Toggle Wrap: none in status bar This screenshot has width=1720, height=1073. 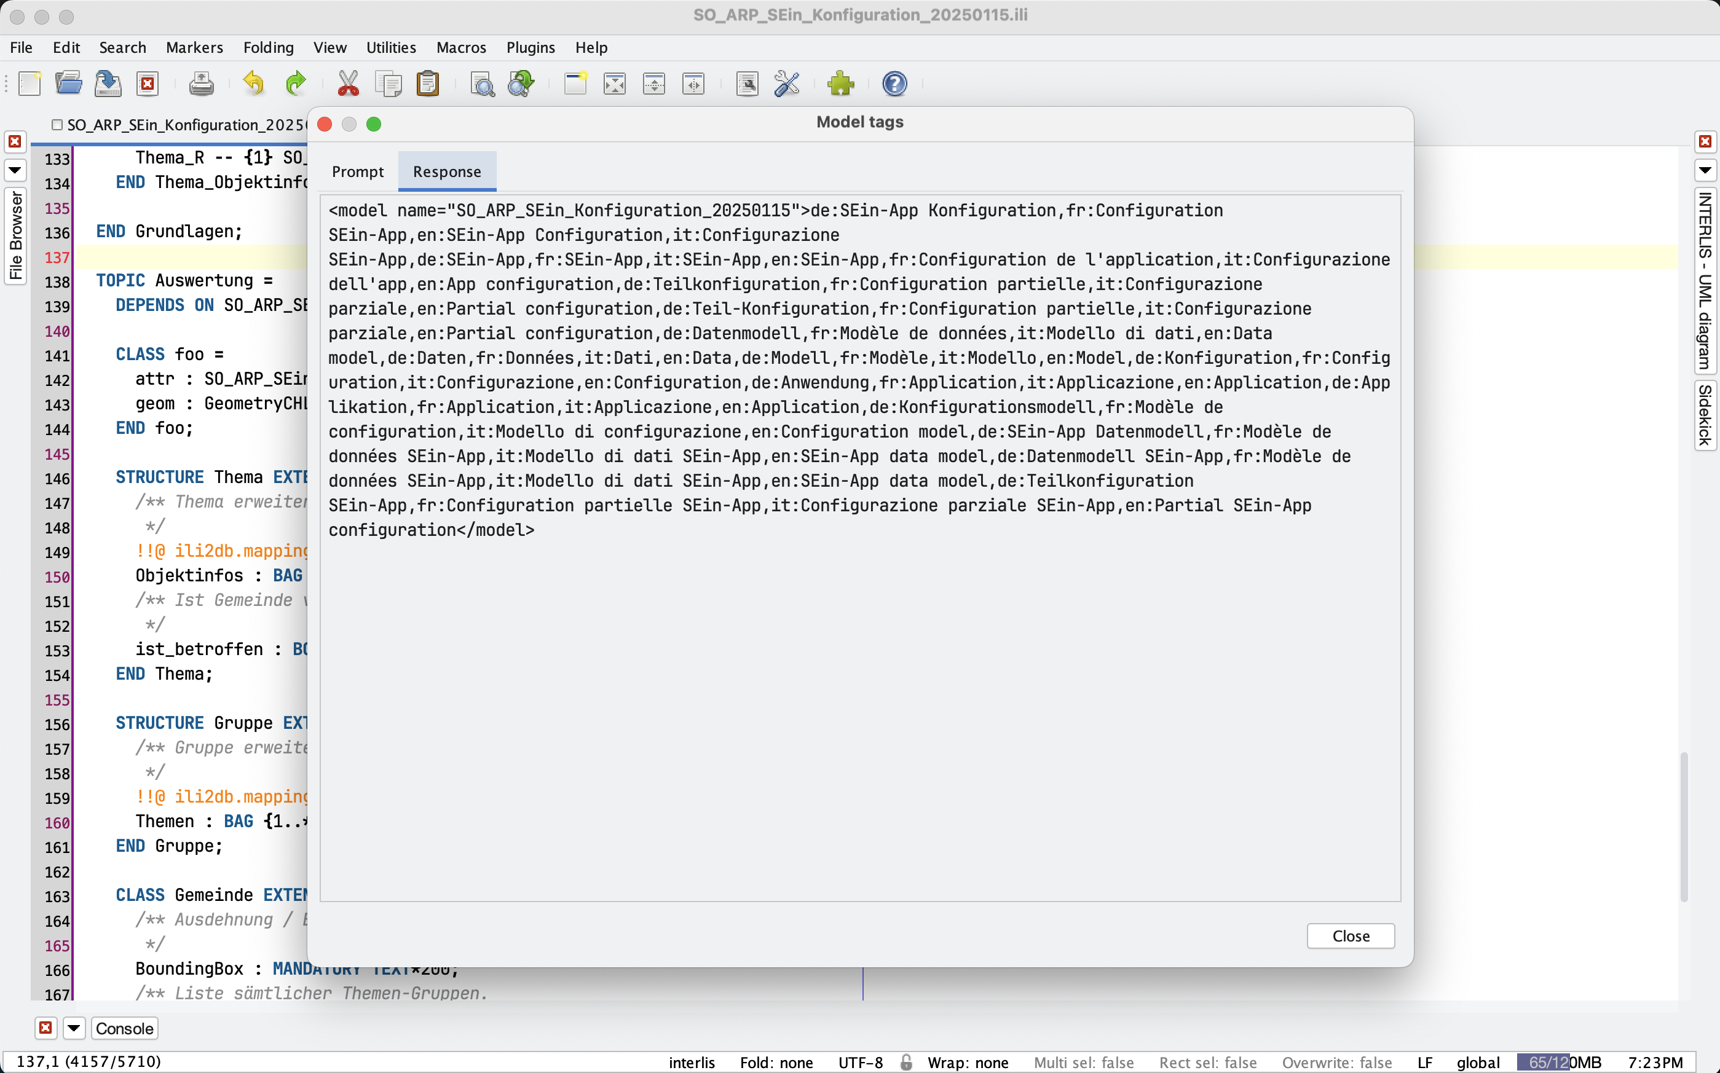pos(968,1062)
